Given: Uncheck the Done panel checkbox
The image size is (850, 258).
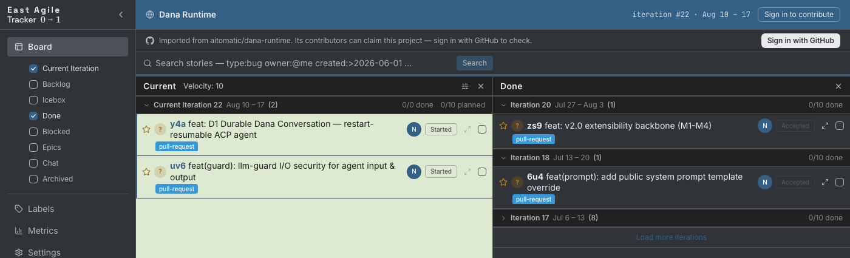Looking at the screenshot, I should pos(33,116).
